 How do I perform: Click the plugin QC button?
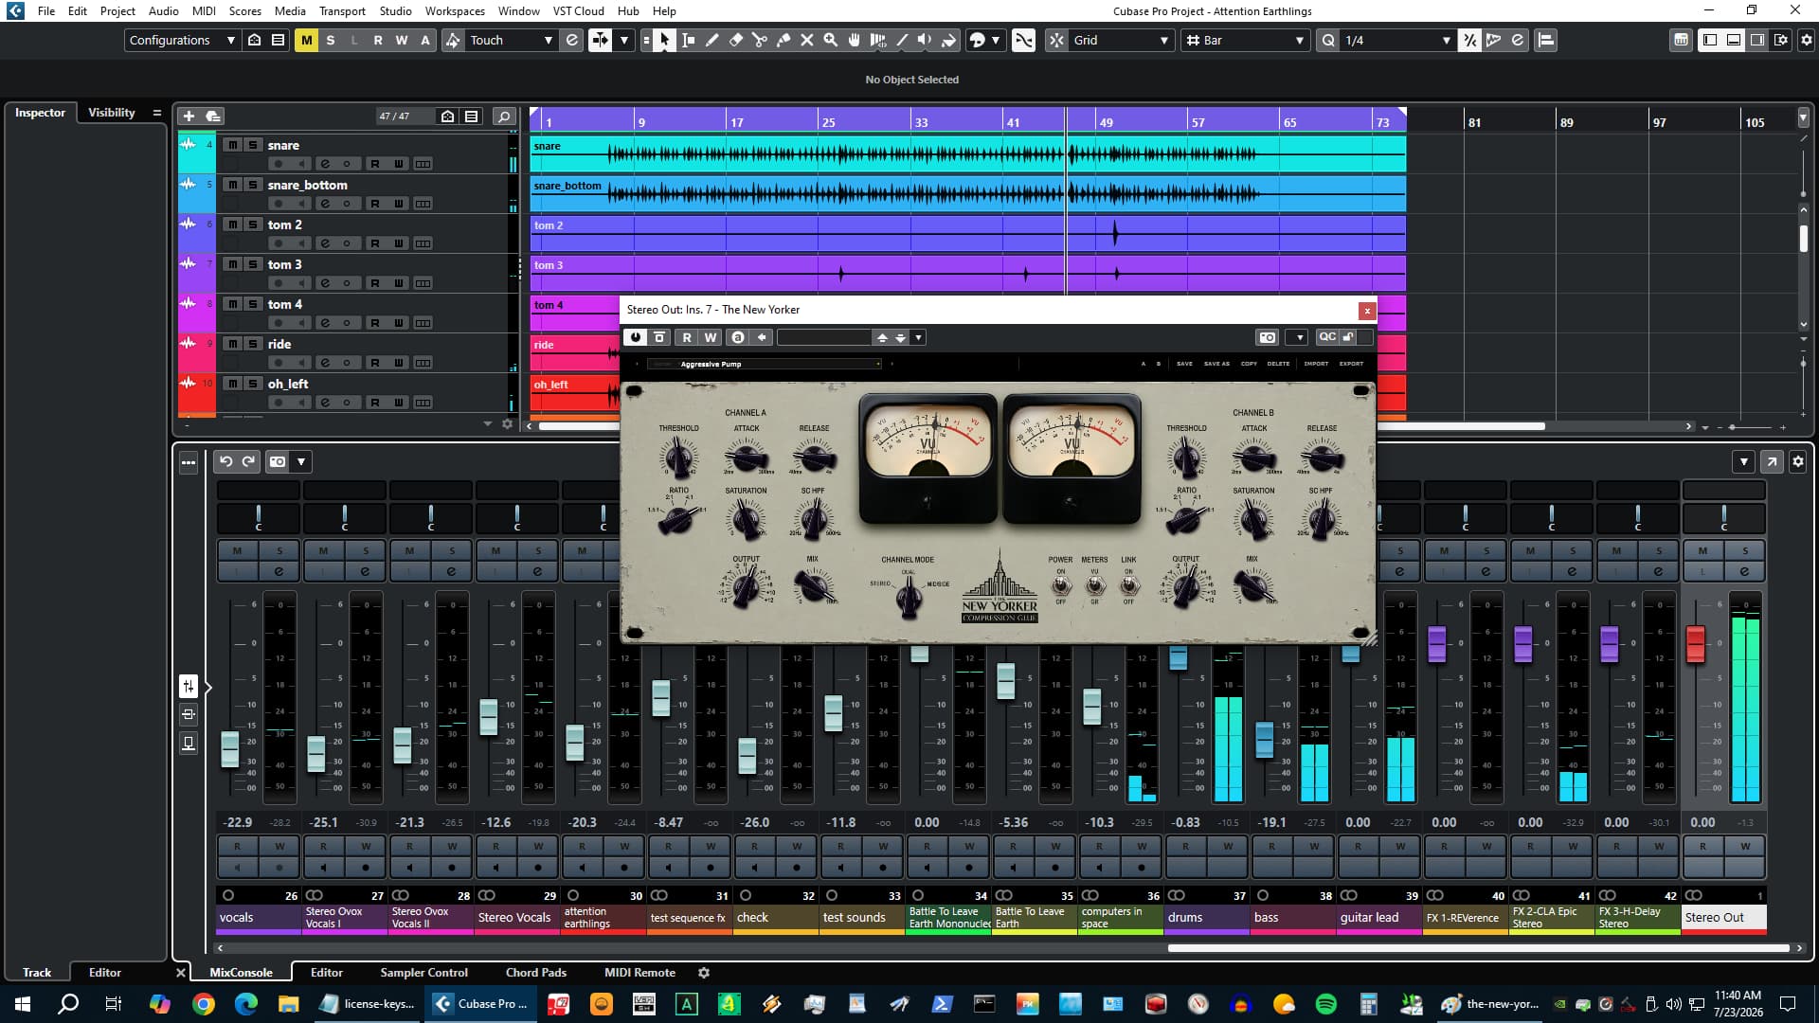pos(1326,337)
